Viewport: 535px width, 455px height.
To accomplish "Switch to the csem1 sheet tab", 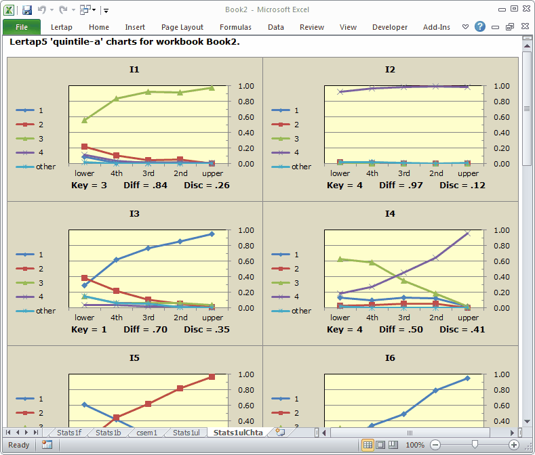I will point(146,433).
